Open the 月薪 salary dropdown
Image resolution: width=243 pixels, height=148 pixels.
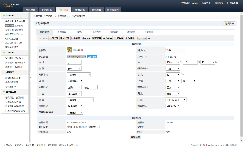point(176,100)
